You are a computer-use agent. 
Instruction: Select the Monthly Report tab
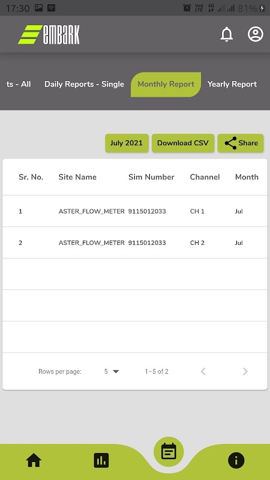[x=166, y=85]
